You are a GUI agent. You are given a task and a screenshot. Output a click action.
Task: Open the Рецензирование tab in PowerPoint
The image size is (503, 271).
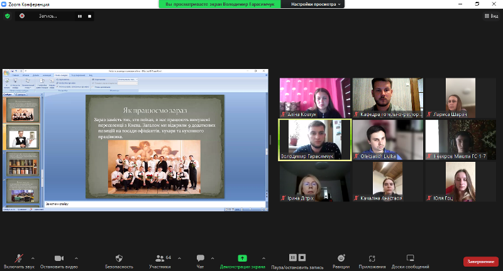(x=78, y=75)
